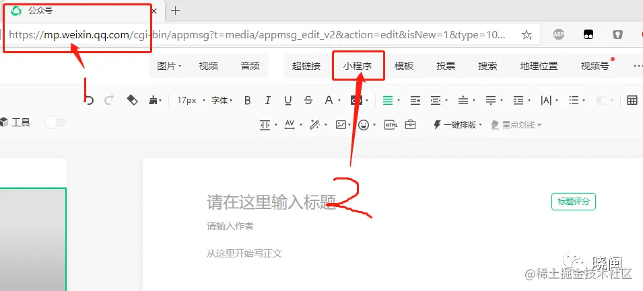Click the magic wand style icon
This screenshot has width=643, height=291.
point(315,125)
